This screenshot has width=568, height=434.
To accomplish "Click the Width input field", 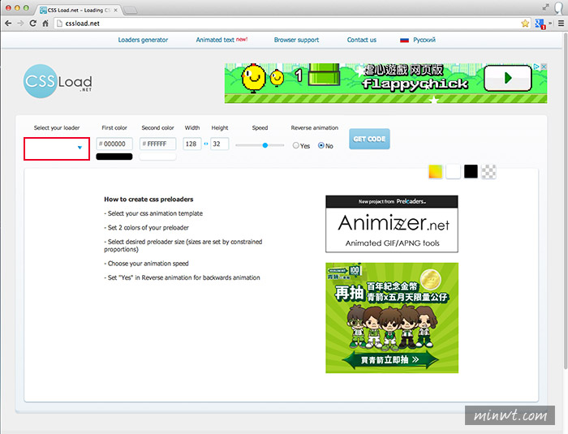I will (x=192, y=144).
